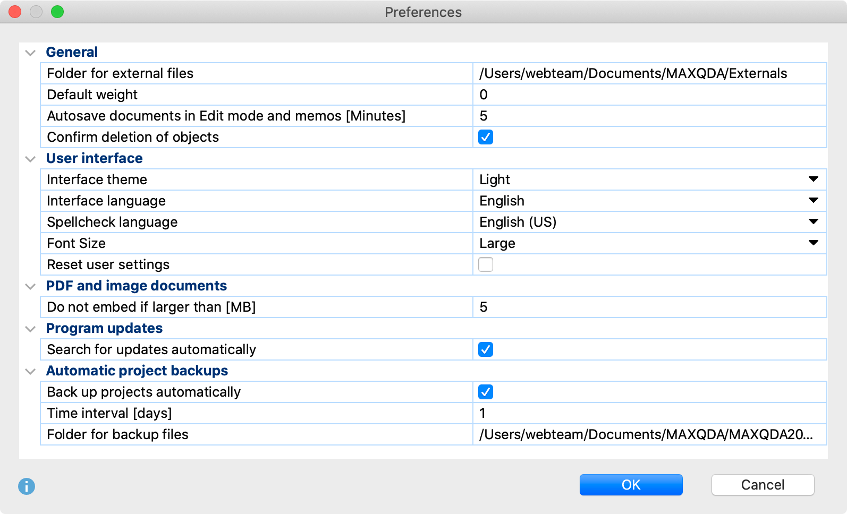Viewport: 847px width, 514px height.
Task: Open the Spellcheck language dropdown
Action: click(x=649, y=222)
